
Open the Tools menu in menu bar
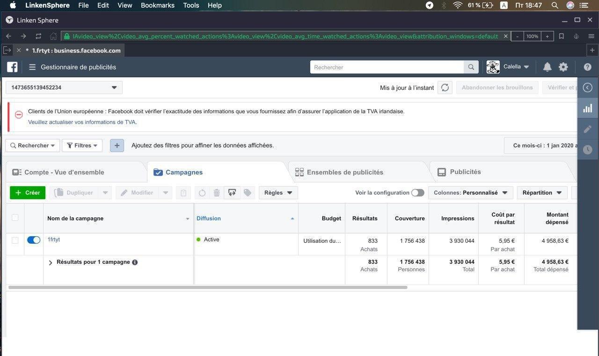coord(191,5)
